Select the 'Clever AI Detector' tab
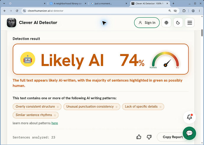 pos(150,4)
